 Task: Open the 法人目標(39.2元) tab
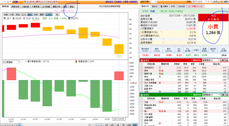point(195,6)
